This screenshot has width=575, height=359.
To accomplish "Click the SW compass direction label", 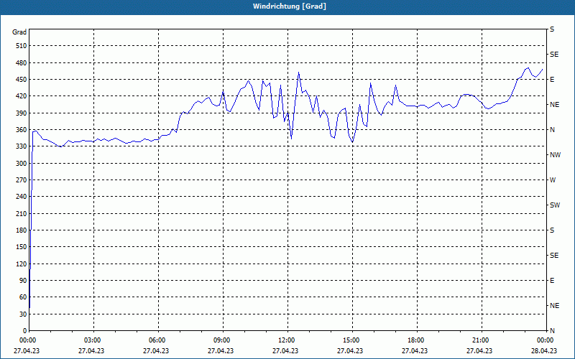I will (x=555, y=205).
